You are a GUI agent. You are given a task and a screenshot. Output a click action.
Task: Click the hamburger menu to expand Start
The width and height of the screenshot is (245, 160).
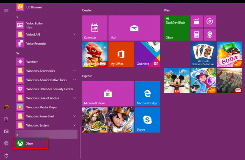coord(6,10)
